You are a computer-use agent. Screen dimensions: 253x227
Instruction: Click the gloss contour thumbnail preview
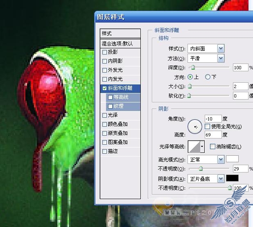(194, 147)
